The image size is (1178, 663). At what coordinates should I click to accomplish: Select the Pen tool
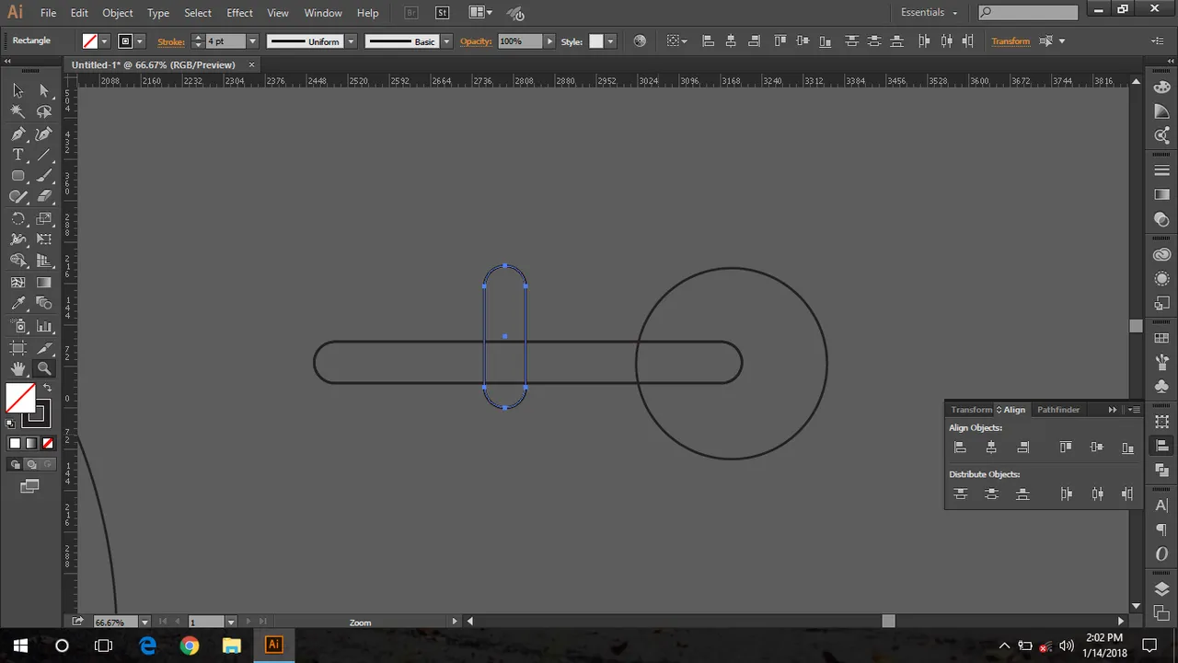[17, 134]
